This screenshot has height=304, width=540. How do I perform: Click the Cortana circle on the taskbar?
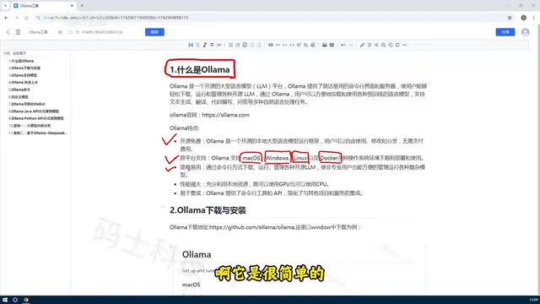click(15, 300)
